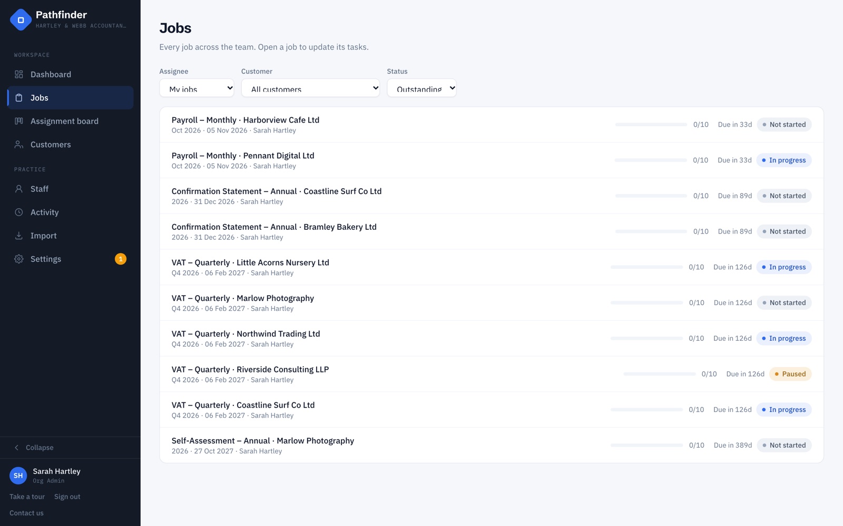
Task: Click the Sign out link
Action: (x=67, y=497)
